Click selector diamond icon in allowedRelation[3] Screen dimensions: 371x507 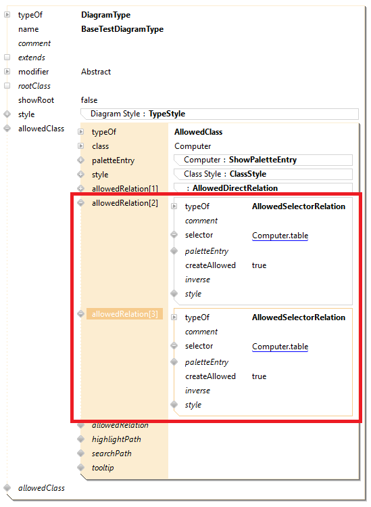coord(174,346)
